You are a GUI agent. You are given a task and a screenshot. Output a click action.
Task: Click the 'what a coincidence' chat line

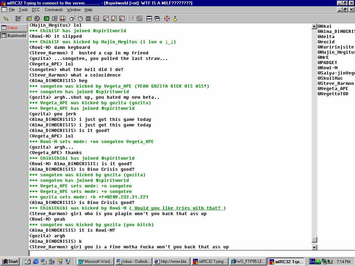[x=75, y=75]
